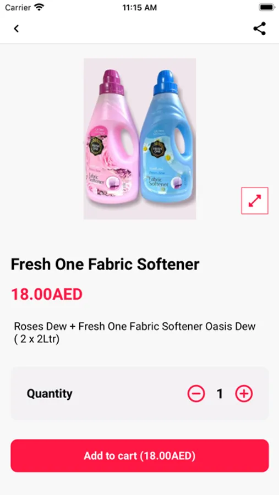Tap the Wi-Fi status icon
This screenshot has height=495, width=279.
(40, 7)
